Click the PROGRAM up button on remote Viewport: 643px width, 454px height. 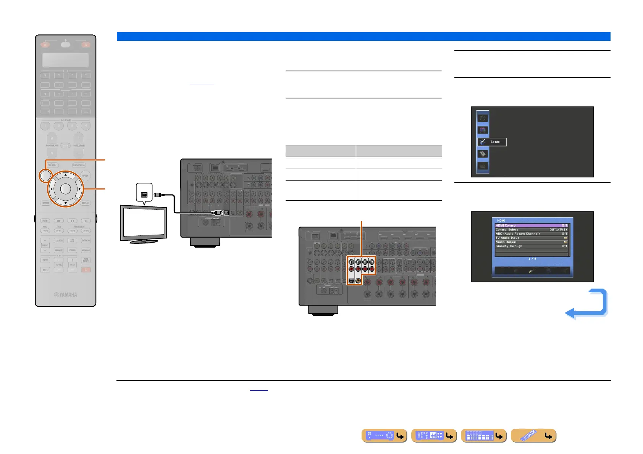(x=52, y=137)
